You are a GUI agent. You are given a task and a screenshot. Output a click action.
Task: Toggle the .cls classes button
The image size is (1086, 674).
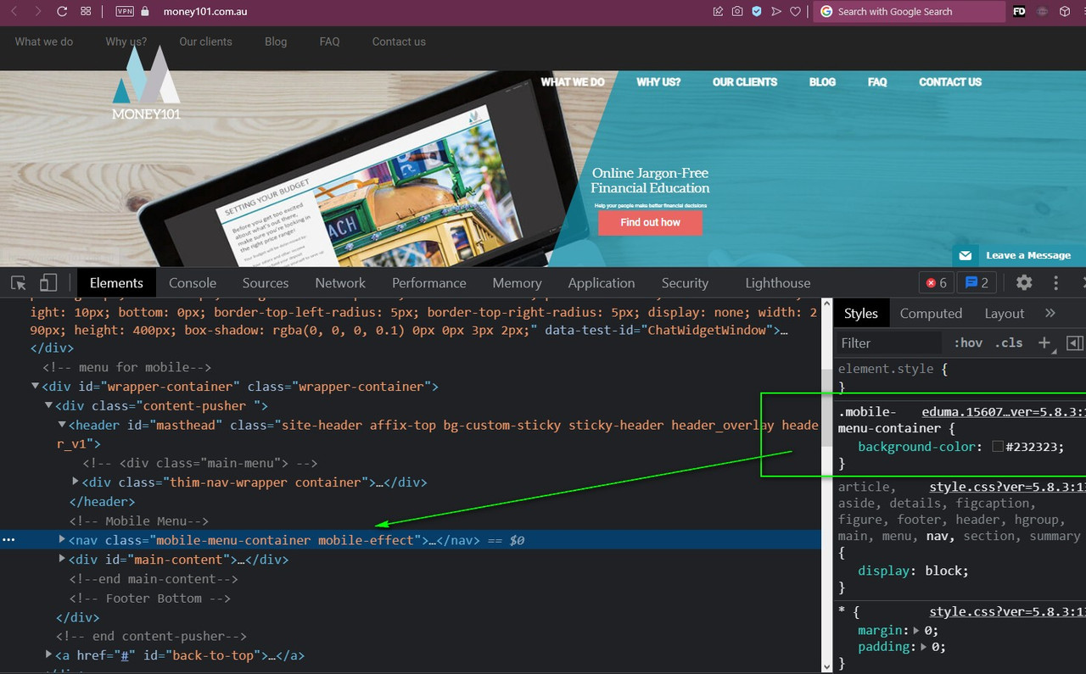(1009, 343)
